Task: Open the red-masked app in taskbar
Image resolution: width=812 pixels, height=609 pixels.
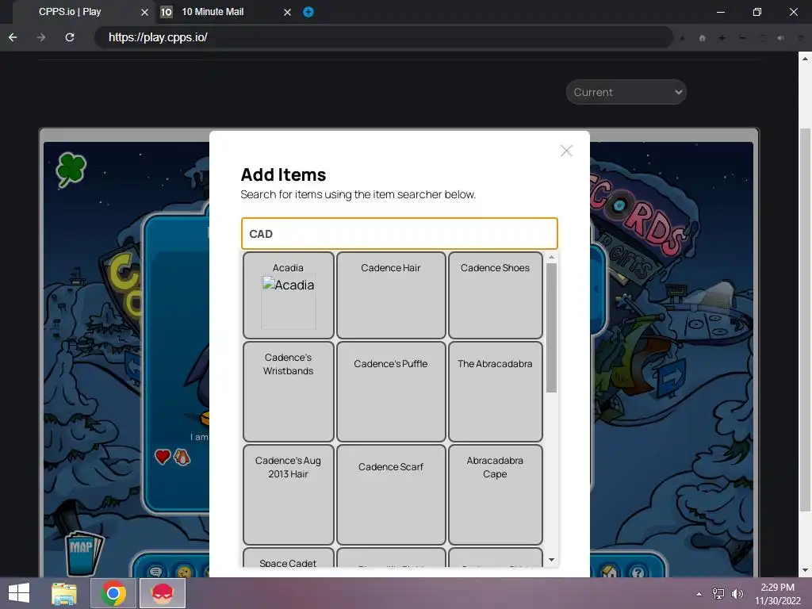Action: click(x=162, y=593)
